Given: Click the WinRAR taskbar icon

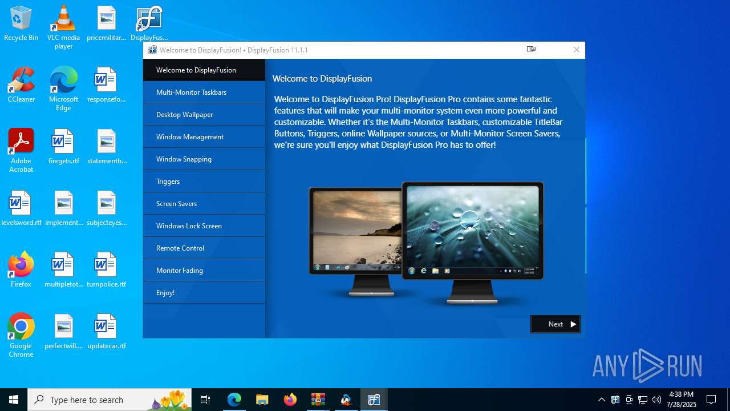Looking at the screenshot, I should pyautogui.click(x=318, y=400).
